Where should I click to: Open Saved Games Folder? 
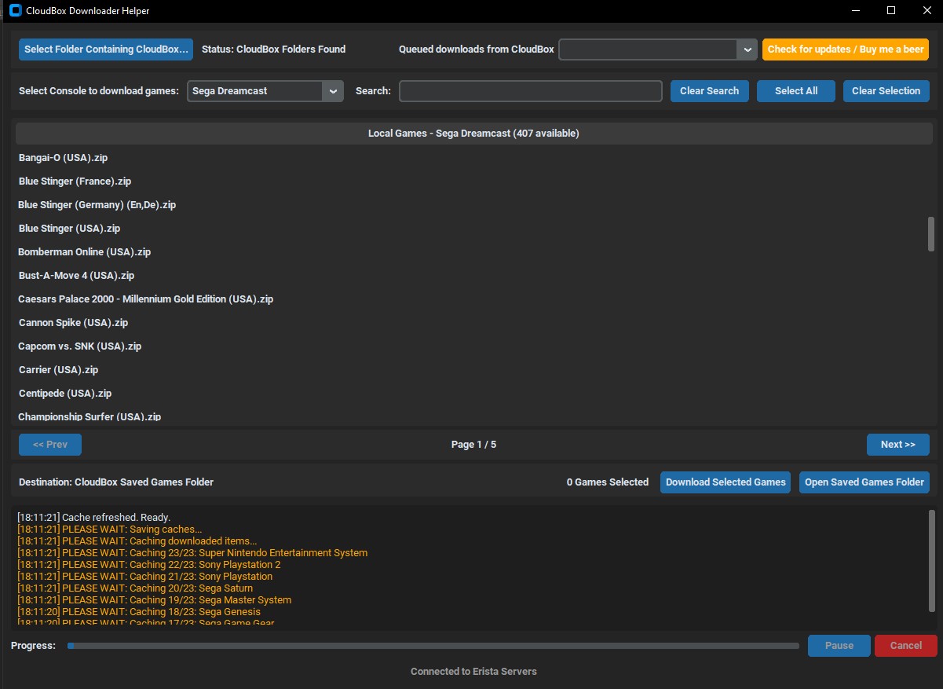[x=864, y=482]
